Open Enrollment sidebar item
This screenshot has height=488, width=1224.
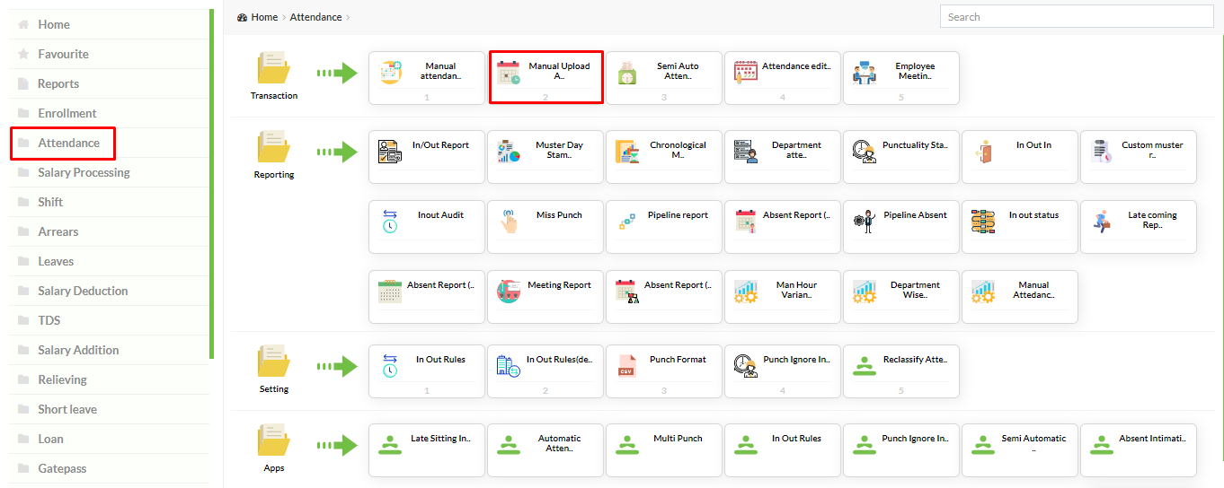[x=109, y=113]
